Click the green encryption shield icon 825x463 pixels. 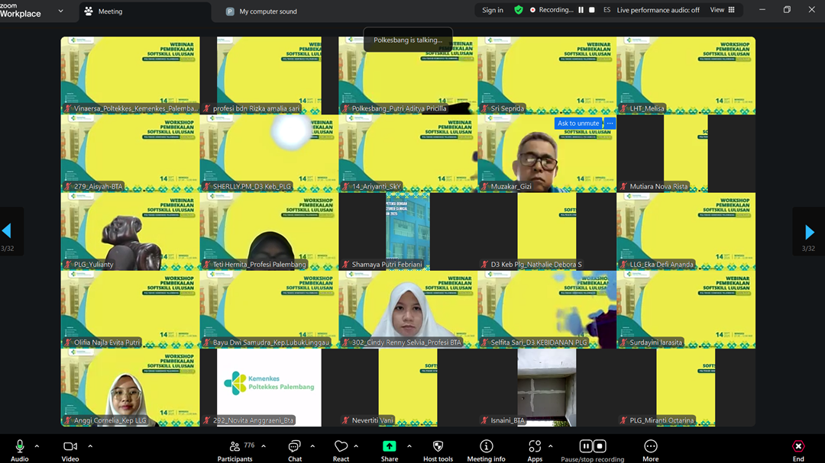[519, 10]
